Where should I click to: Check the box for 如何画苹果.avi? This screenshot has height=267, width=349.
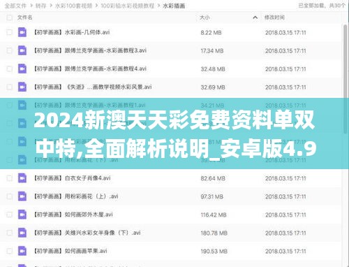tap(9, 251)
